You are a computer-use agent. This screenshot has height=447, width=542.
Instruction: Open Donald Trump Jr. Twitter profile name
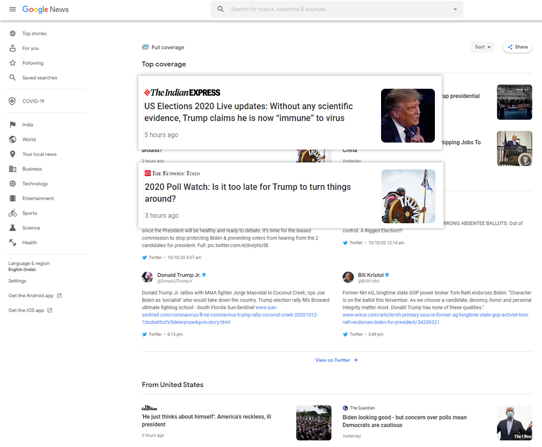[179, 275]
